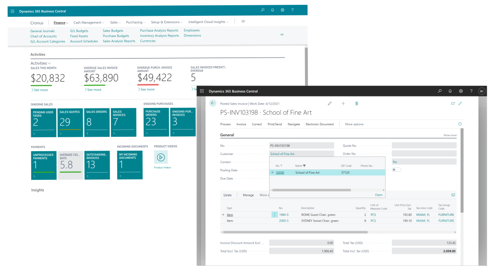This screenshot has height=274, width=492.
Task: Play the Product Videos tile
Action: click(x=160, y=157)
